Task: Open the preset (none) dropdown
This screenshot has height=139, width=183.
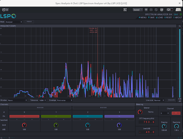Action: (138, 10)
